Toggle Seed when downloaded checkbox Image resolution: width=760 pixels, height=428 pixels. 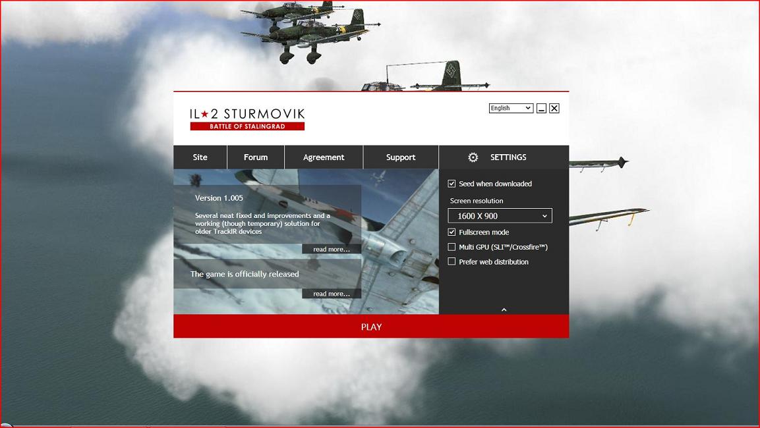[x=452, y=184]
